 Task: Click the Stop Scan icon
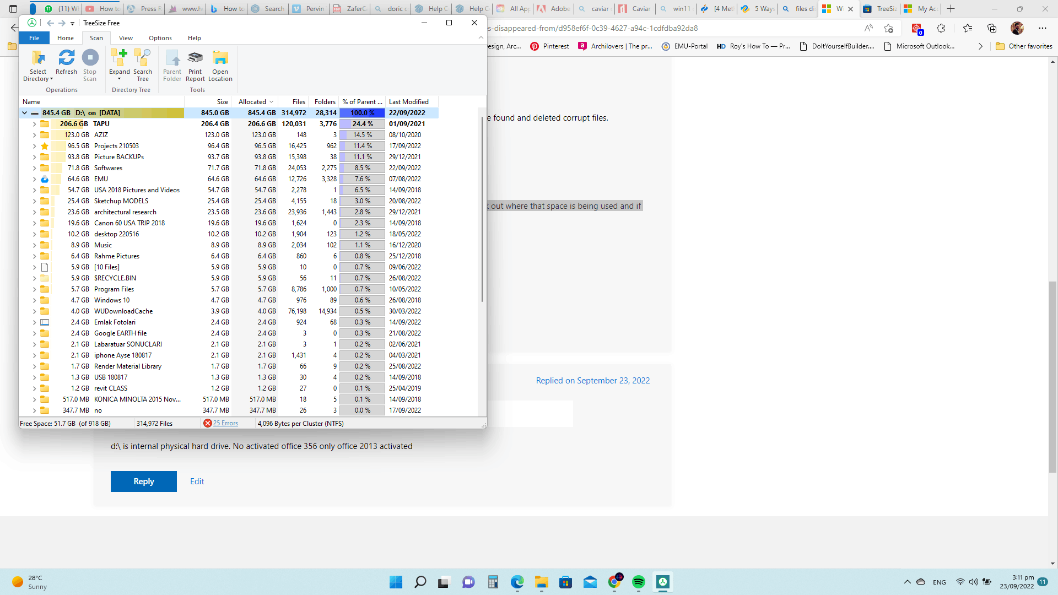[90, 58]
